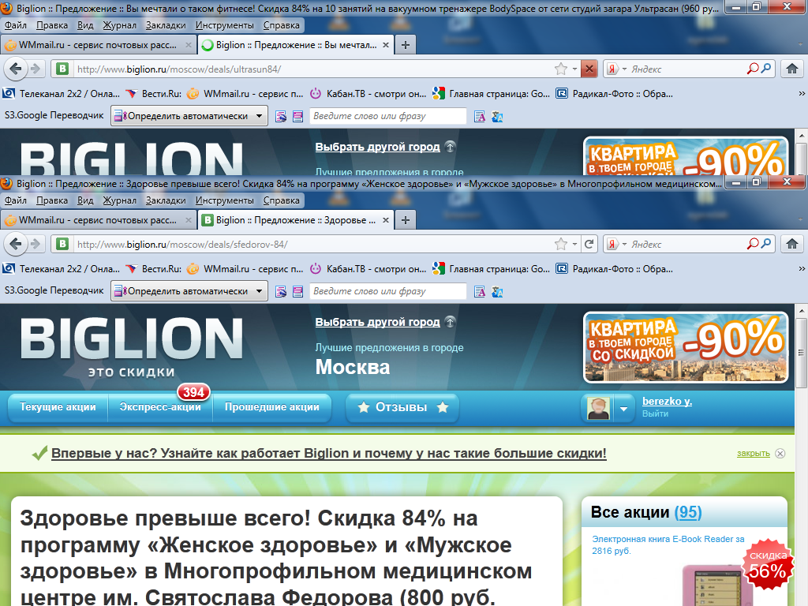
Task: Switch to WMmail.ru tab in lower window
Action: pyautogui.click(x=98, y=220)
